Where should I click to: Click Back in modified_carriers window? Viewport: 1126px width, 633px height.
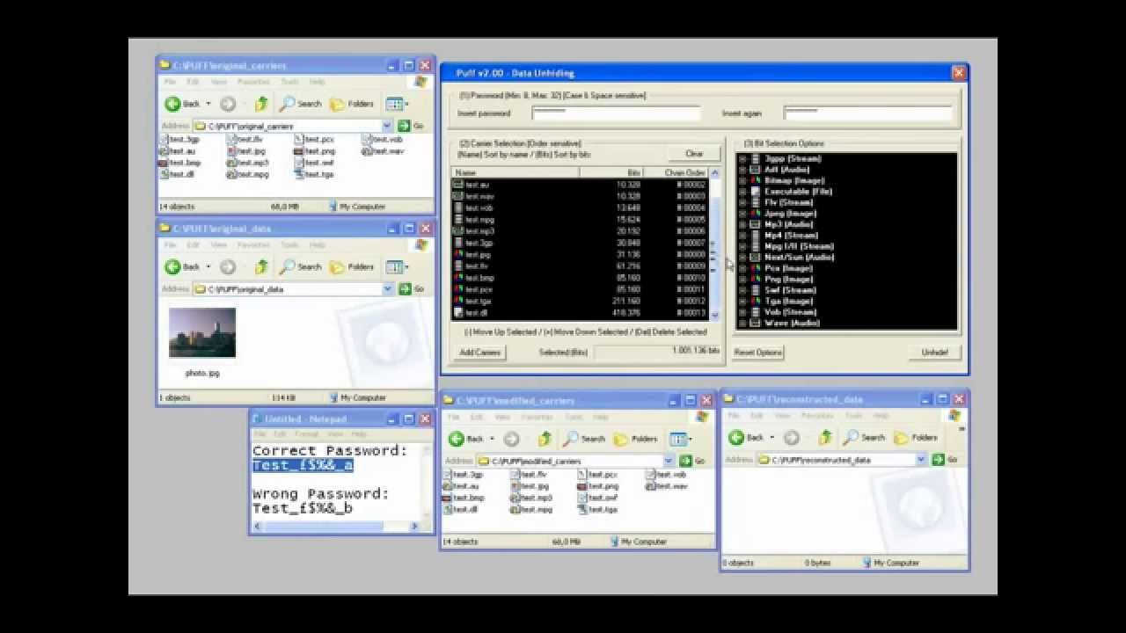(466, 439)
